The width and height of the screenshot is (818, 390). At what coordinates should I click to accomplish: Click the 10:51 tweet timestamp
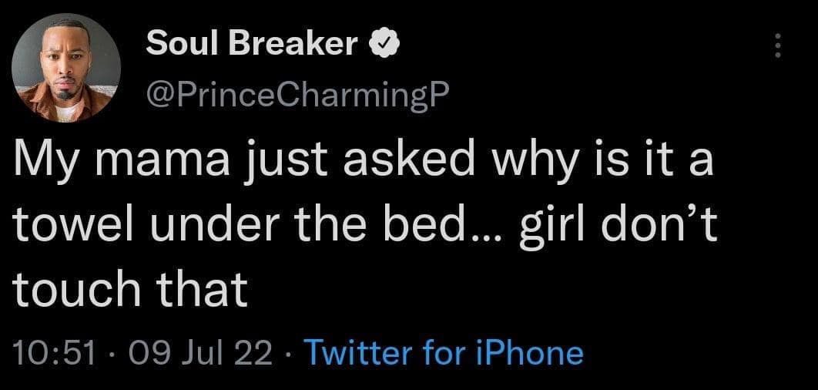(x=53, y=353)
